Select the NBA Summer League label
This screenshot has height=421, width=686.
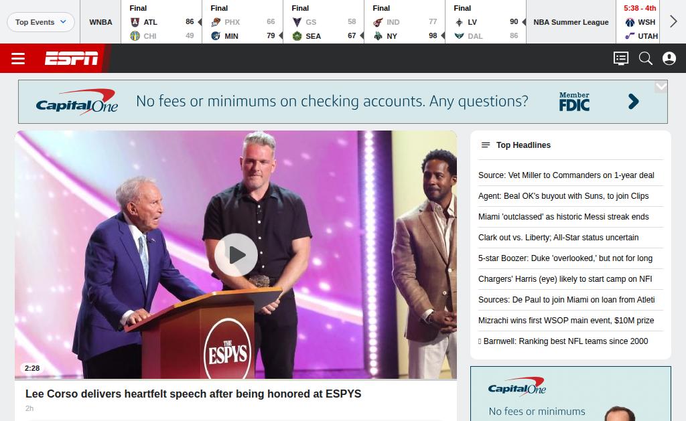click(571, 22)
